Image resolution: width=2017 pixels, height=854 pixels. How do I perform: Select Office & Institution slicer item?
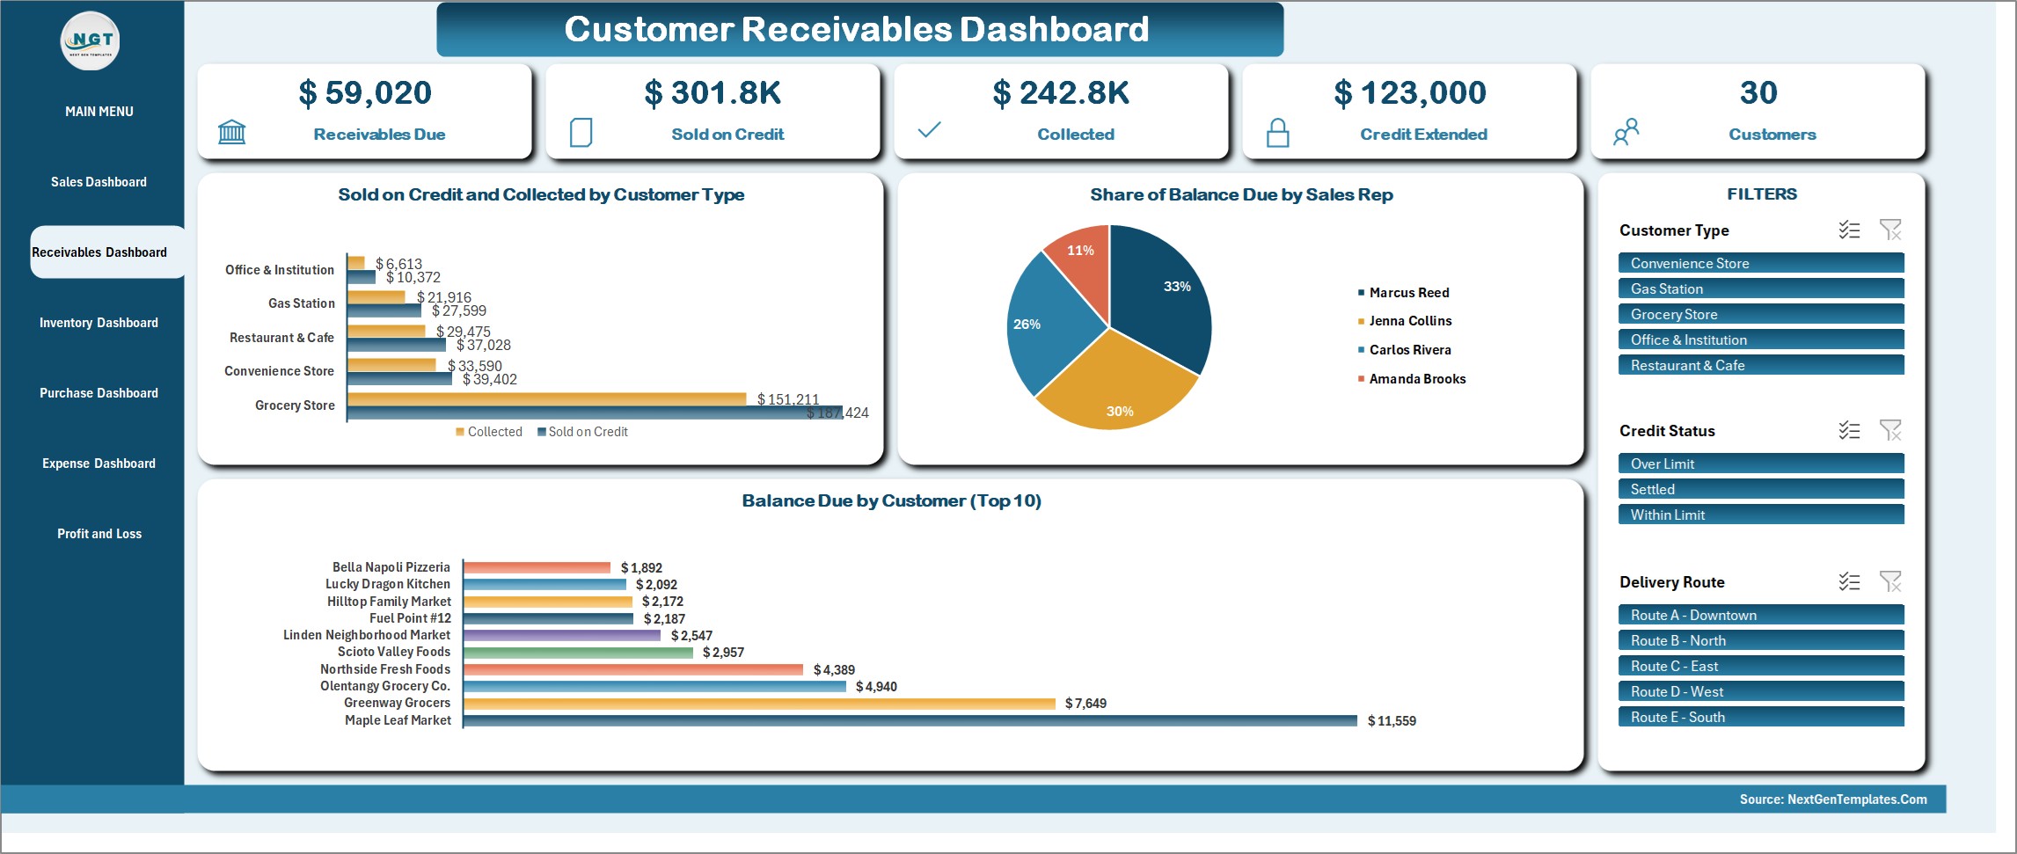tap(1761, 339)
